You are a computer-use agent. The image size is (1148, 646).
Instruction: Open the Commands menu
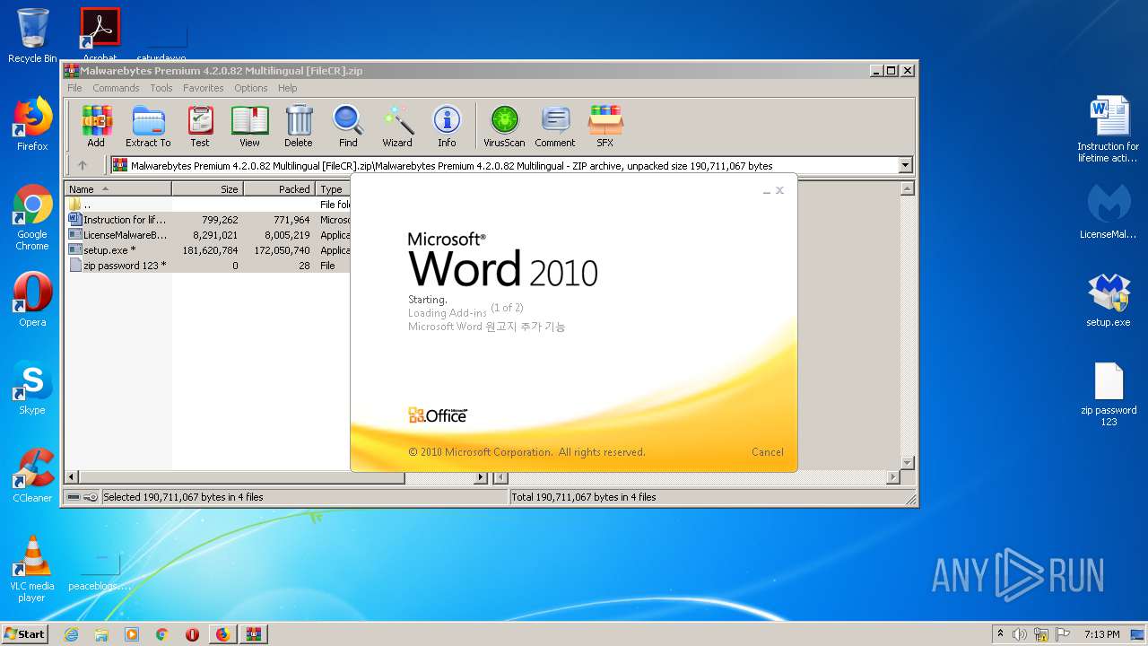point(116,88)
